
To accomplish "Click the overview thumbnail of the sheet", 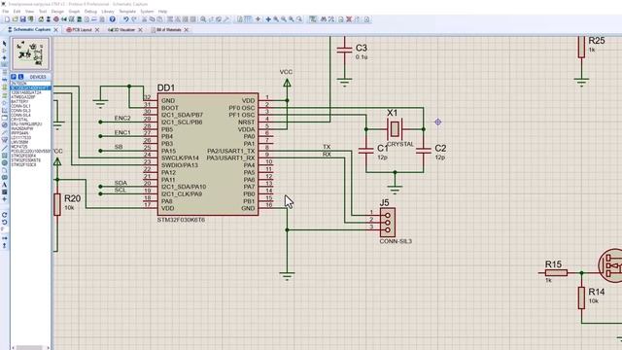I will pos(31,53).
